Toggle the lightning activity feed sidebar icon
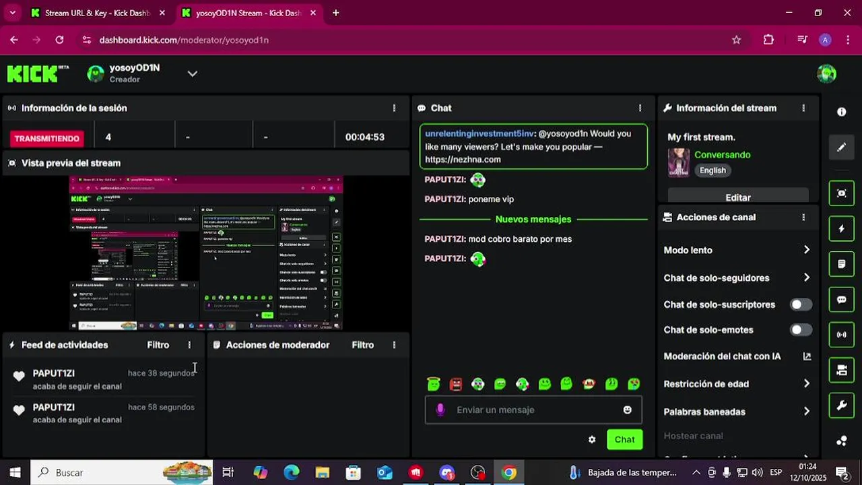862x485 pixels. click(841, 228)
